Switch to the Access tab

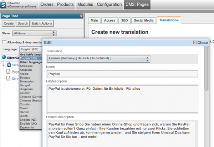tap(109, 20)
